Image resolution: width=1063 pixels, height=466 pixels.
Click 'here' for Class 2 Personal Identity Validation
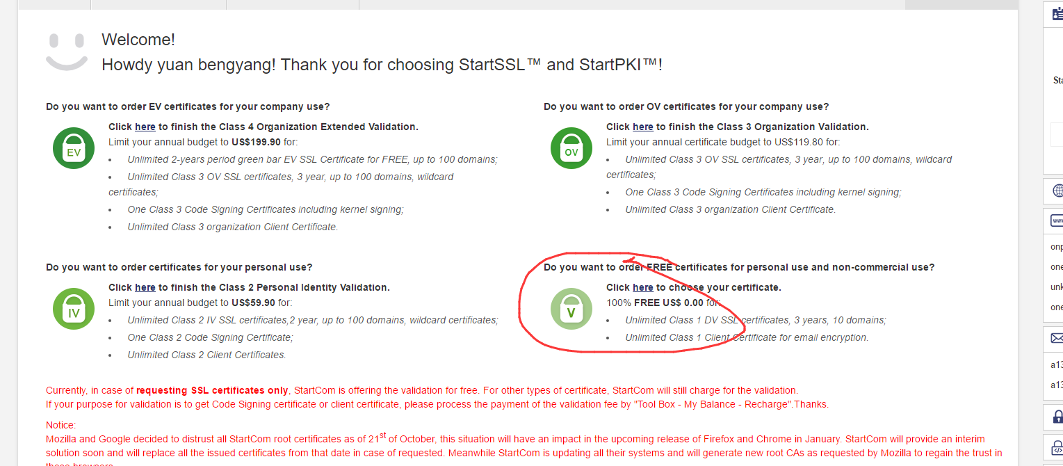tap(145, 287)
